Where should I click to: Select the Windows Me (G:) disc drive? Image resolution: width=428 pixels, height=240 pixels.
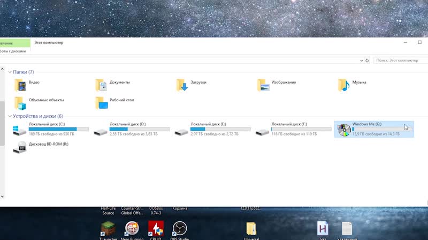point(373,129)
